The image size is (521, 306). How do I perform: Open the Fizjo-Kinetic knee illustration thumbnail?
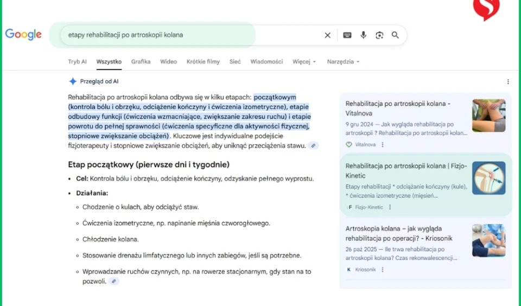[x=489, y=178]
